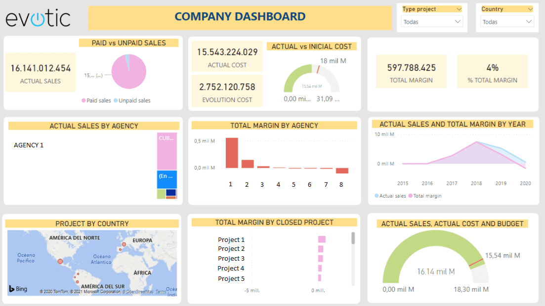Open the Type project Todas dropdown
This screenshot has height=306, width=545.
click(432, 22)
